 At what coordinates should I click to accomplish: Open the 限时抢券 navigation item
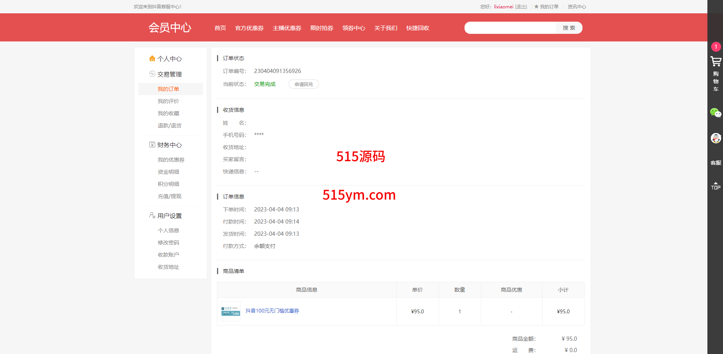322,28
